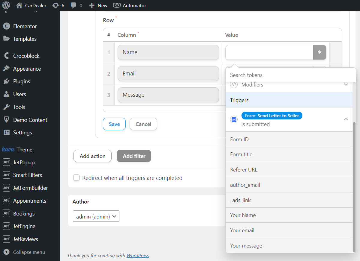Click the Crocoblock sidebar icon
The image size is (360, 261).
pyautogui.click(x=6, y=56)
